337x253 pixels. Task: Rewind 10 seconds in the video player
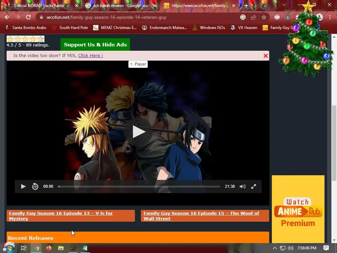click(x=35, y=186)
